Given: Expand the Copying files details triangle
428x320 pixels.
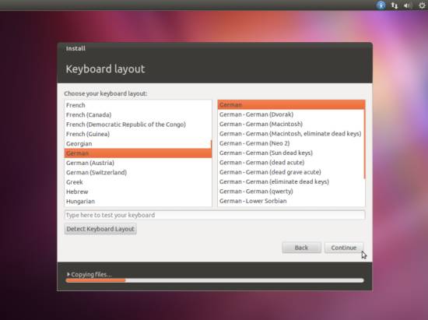Looking at the screenshot, I should [68, 274].
